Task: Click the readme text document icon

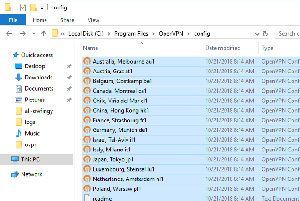Action: [x=87, y=198]
